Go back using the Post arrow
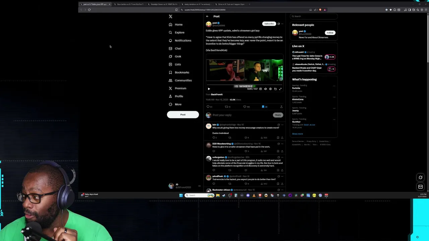Viewport: 429px width, 241px height. coord(207,16)
